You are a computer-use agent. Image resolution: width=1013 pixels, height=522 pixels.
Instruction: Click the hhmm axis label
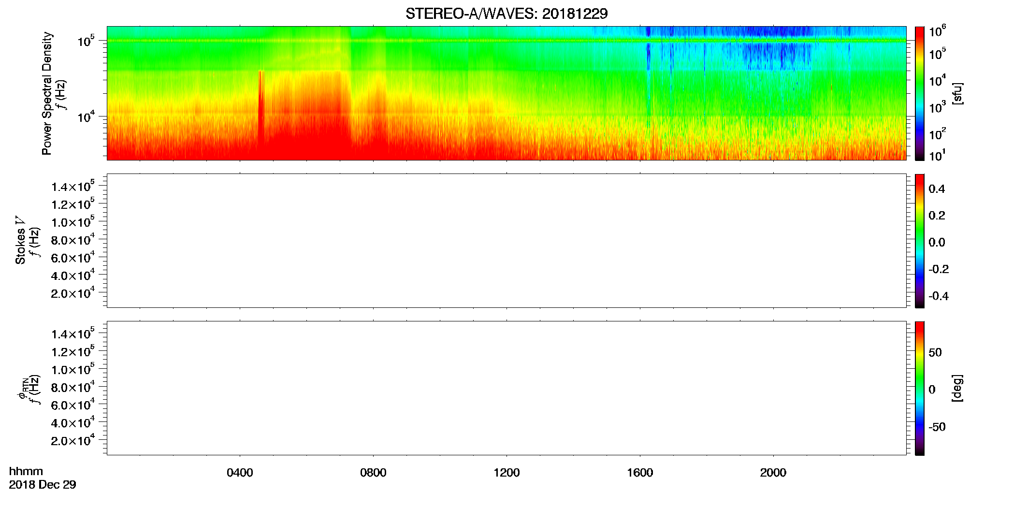[x=26, y=471]
